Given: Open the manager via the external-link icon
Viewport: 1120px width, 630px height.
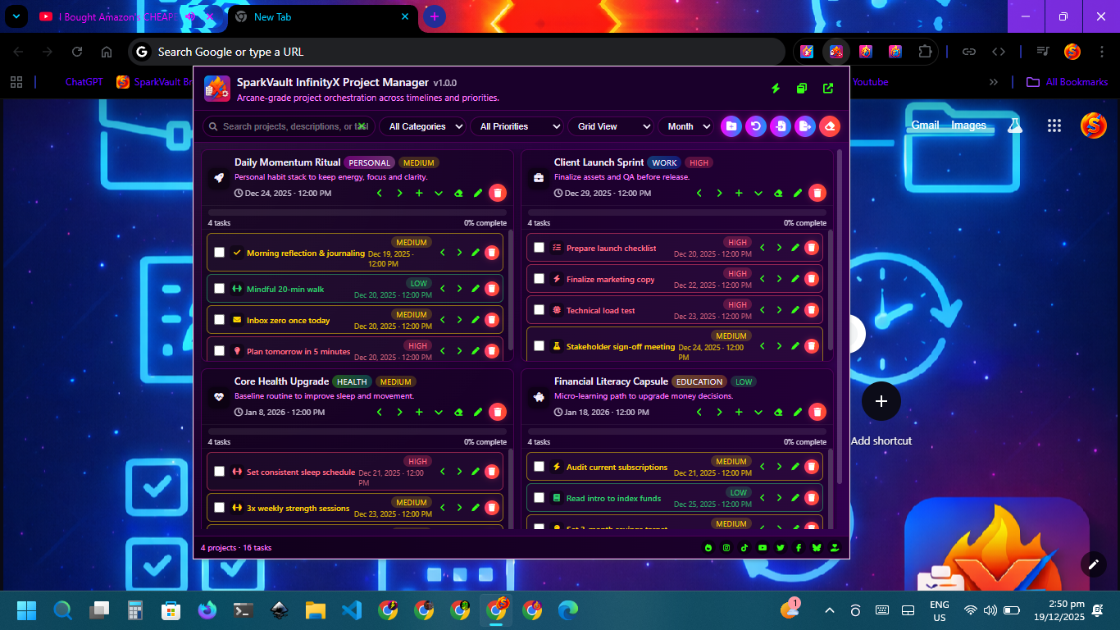Looking at the screenshot, I should click(828, 89).
